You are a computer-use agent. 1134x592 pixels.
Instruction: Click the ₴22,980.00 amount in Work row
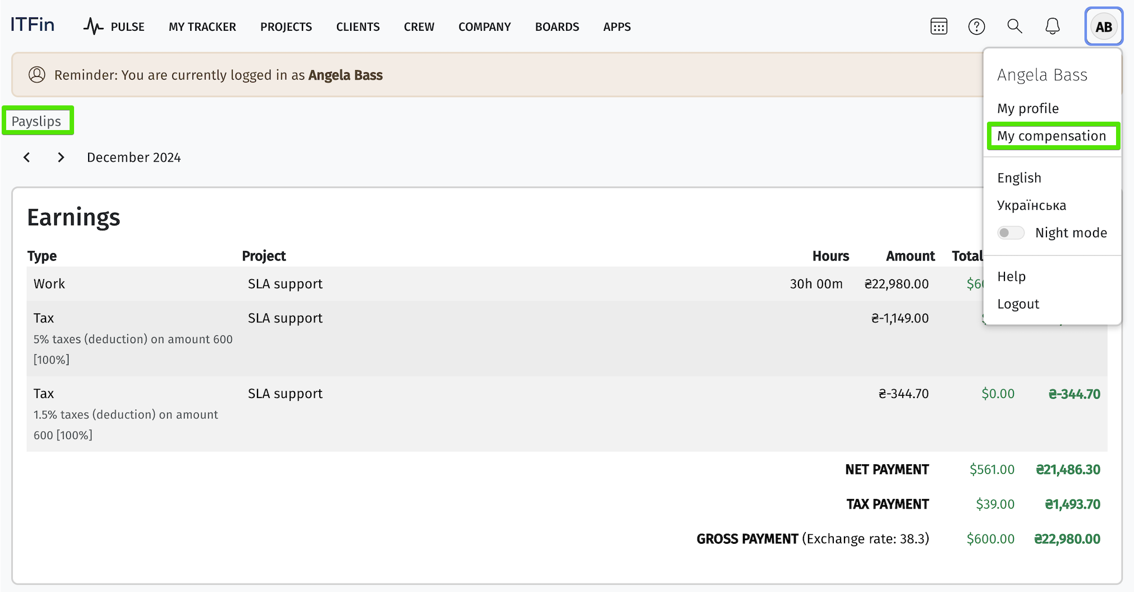pyautogui.click(x=896, y=284)
